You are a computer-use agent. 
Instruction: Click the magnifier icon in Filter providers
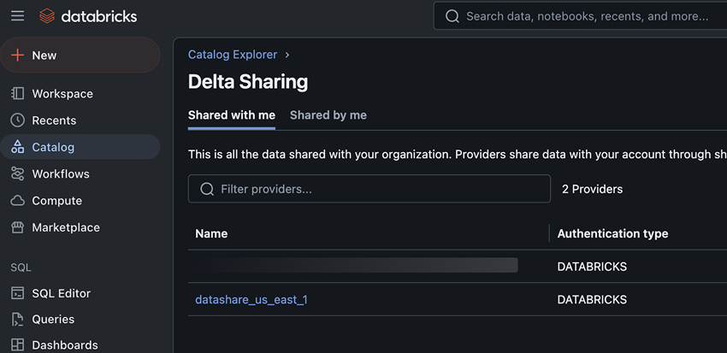coord(207,189)
